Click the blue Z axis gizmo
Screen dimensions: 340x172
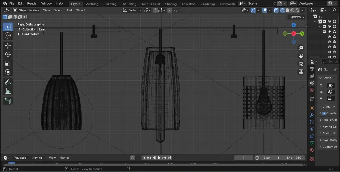pos(294,25)
